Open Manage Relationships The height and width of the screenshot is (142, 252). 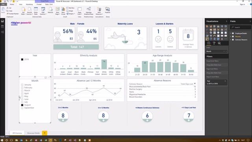(89, 11)
